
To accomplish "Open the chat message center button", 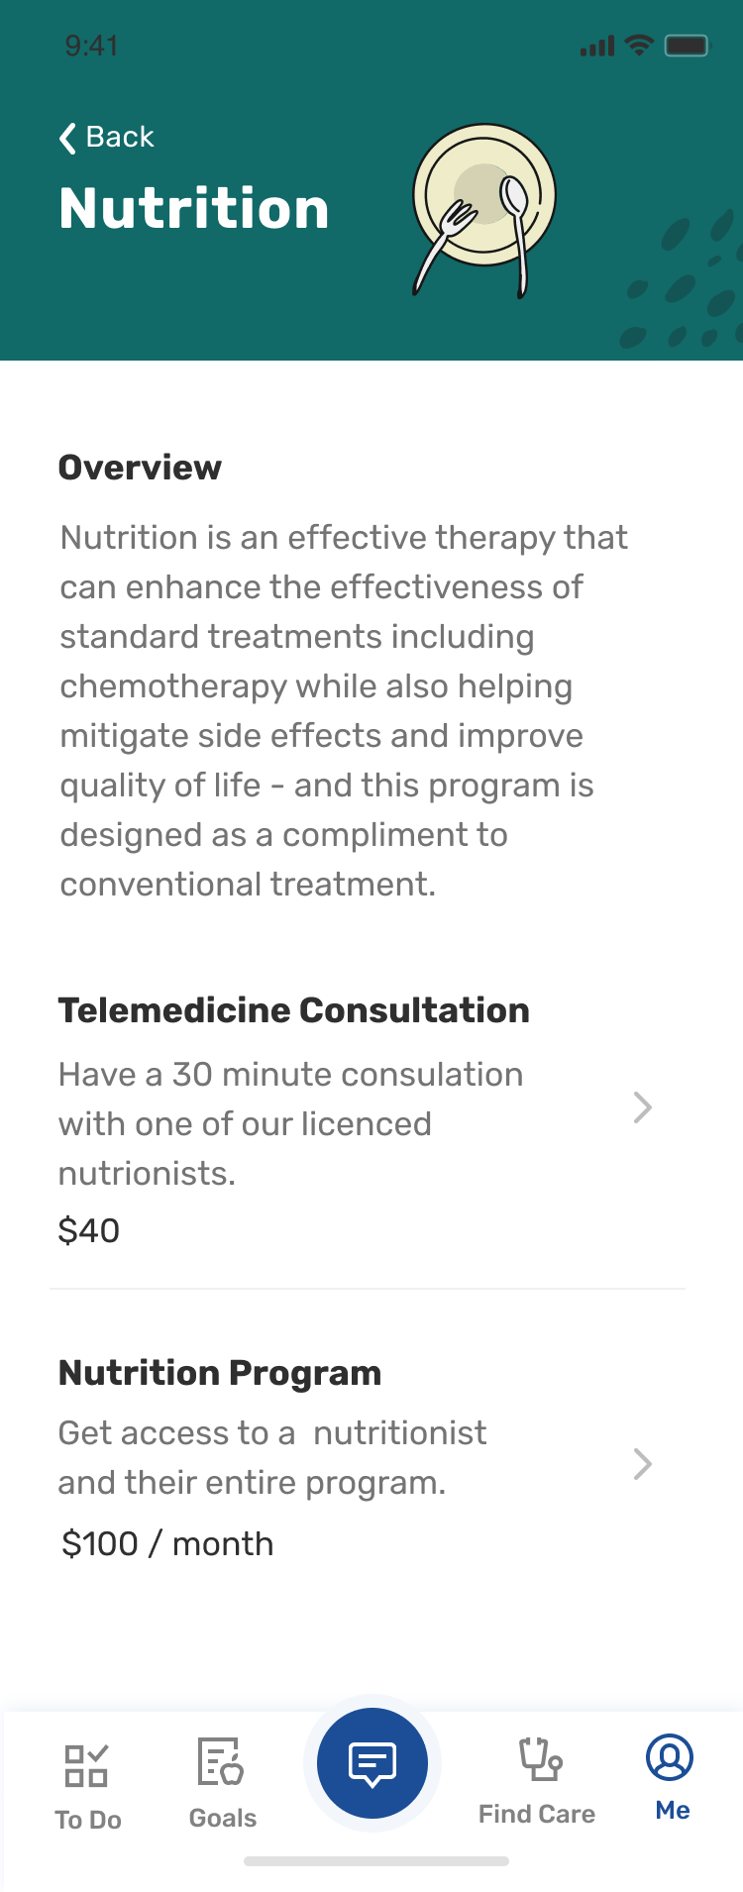I will pyautogui.click(x=372, y=1763).
